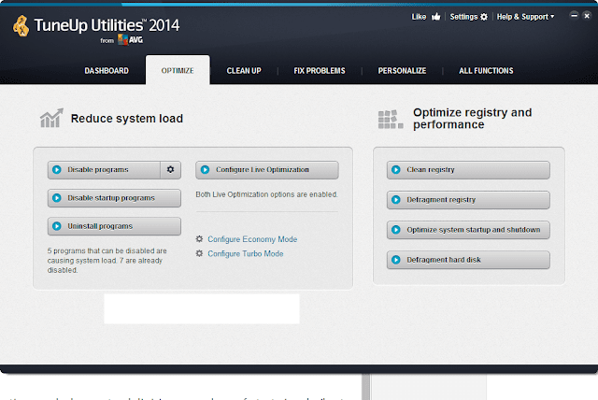Switch to the Dashboard tab
This screenshot has height=400, width=598.
[107, 71]
